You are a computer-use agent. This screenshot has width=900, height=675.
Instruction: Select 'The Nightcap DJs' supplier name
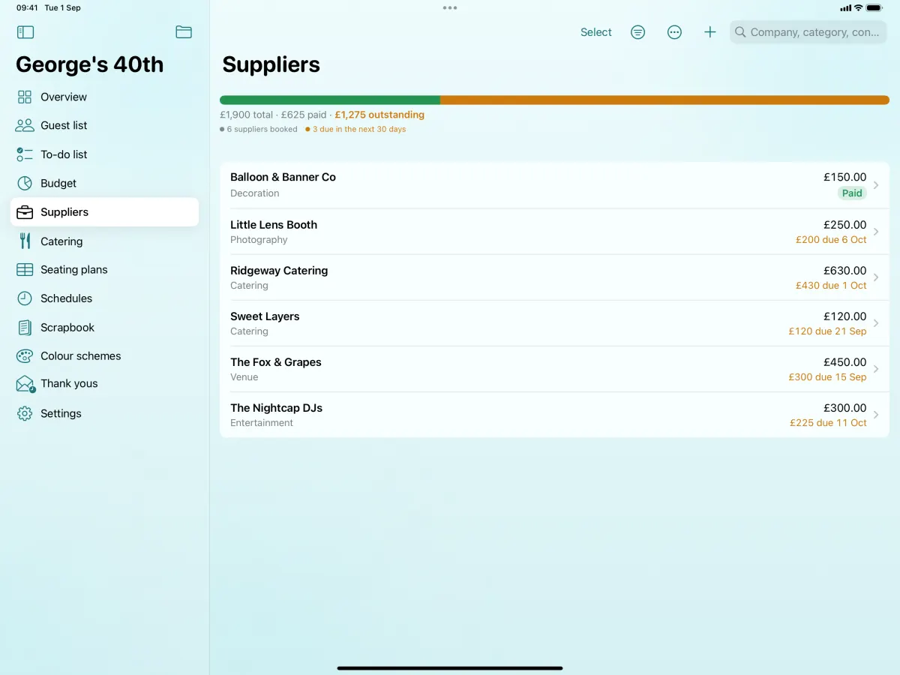coord(276,407)
